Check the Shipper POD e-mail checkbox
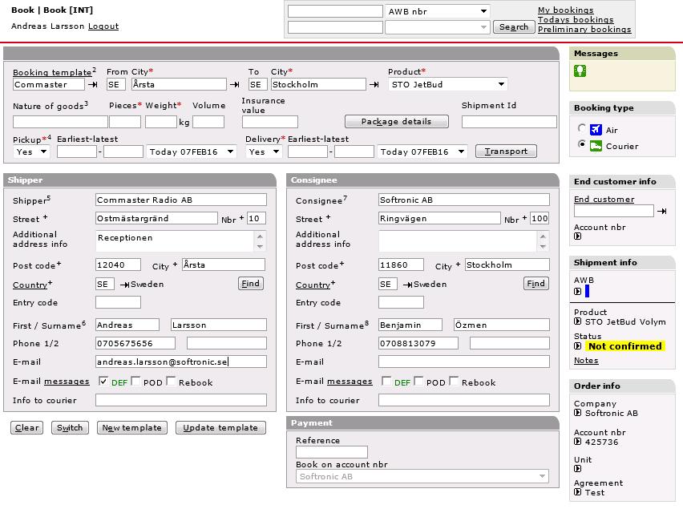This screenshot has height=509, width=683. 135,381
